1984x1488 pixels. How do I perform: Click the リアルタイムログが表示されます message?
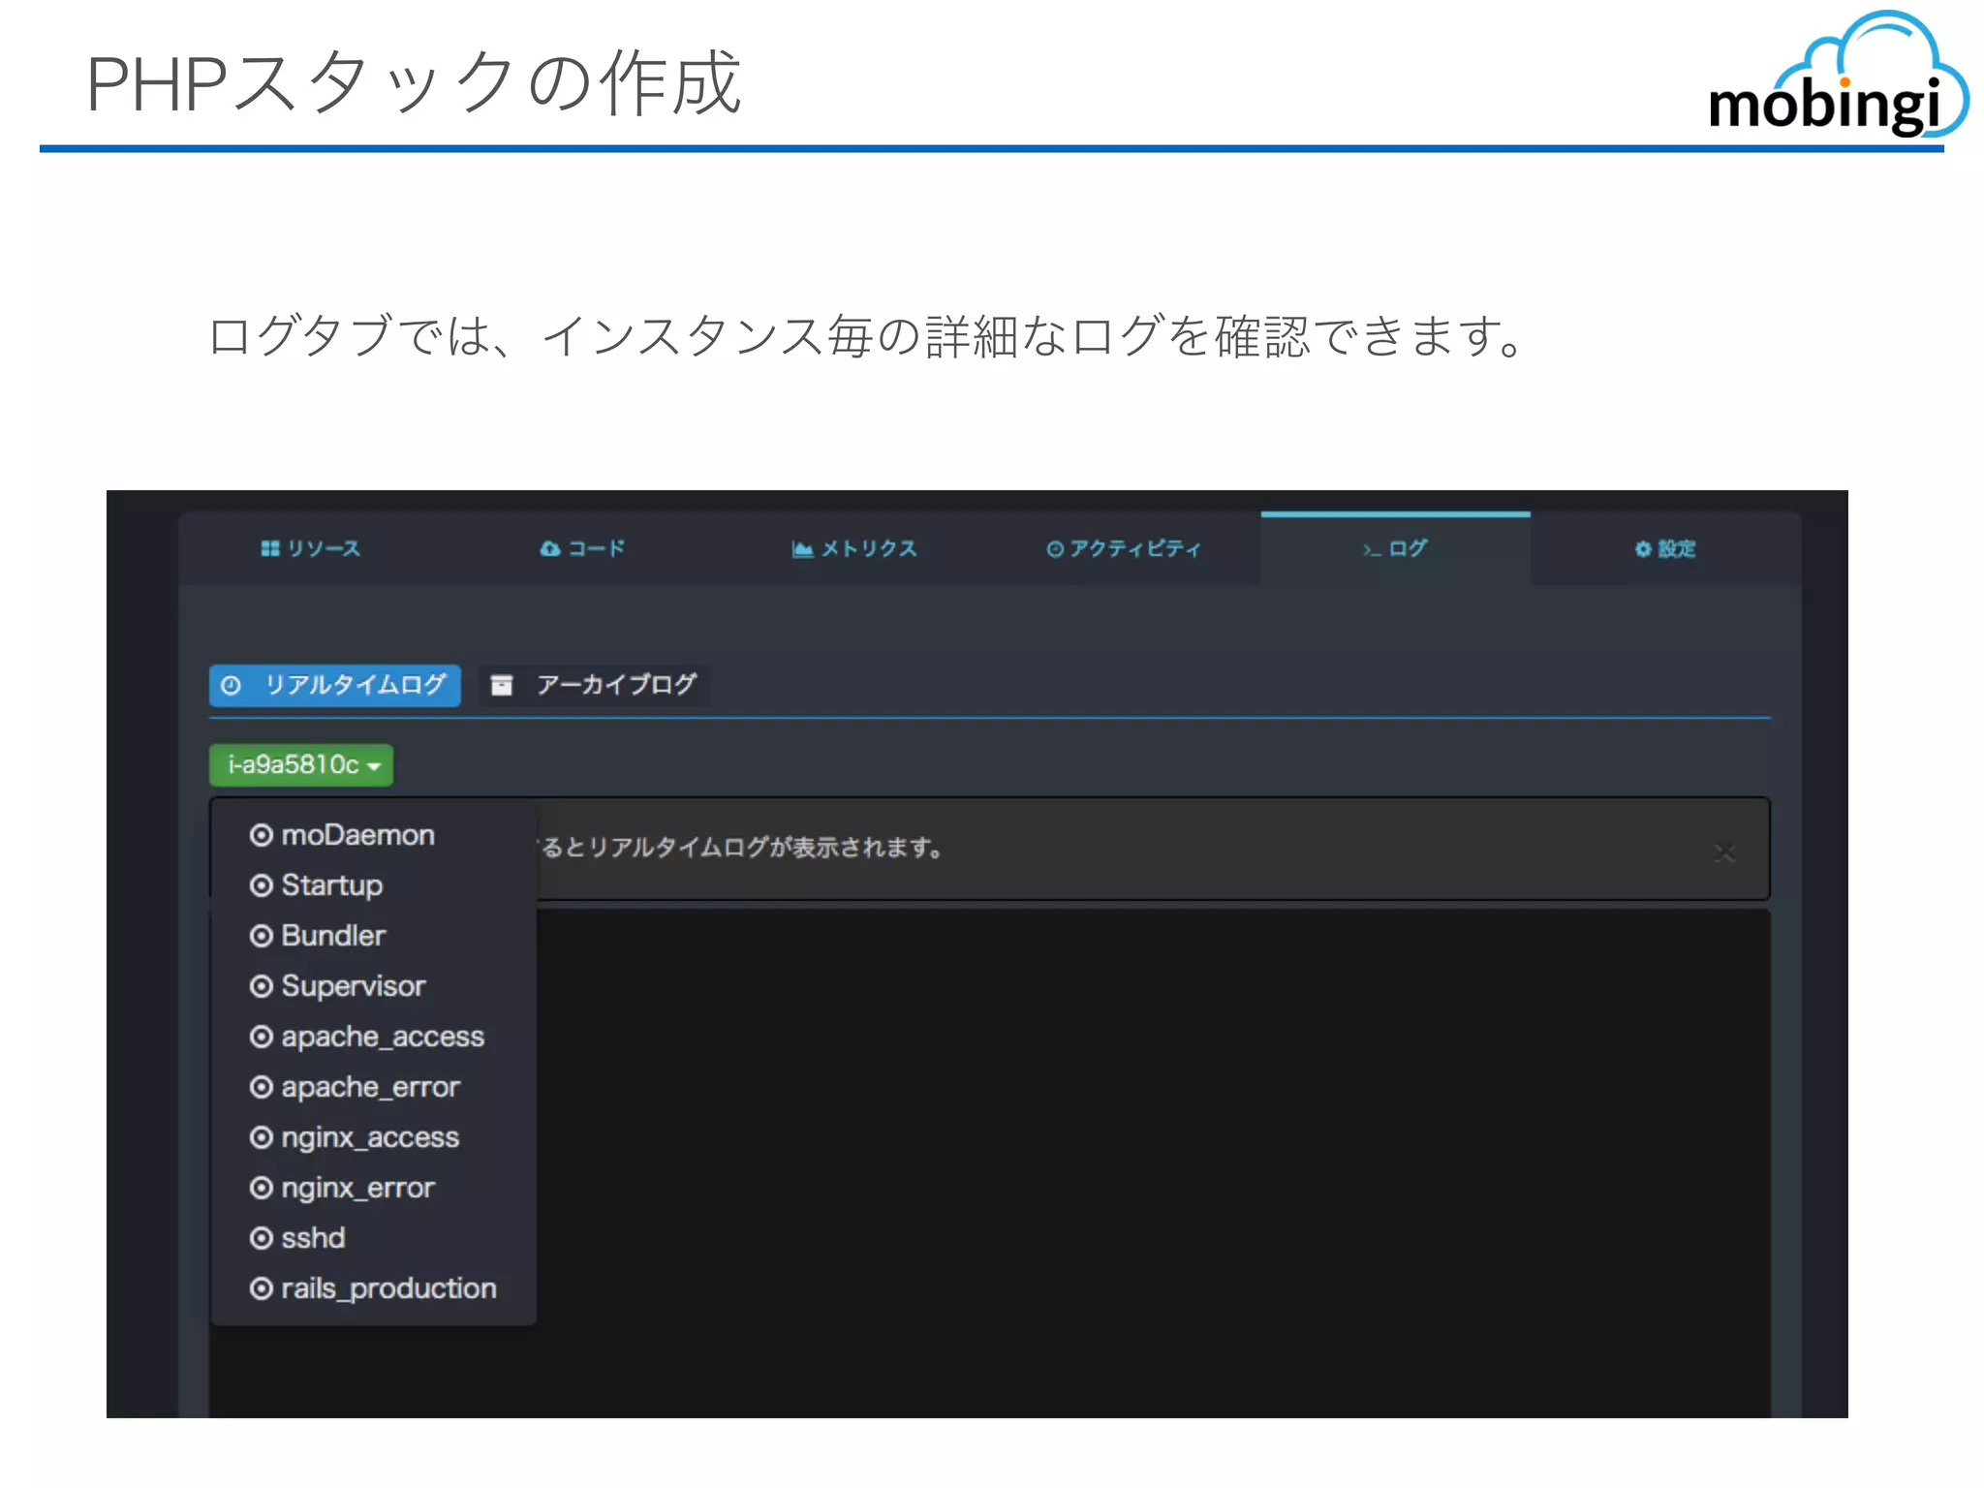tap(765, 848)
